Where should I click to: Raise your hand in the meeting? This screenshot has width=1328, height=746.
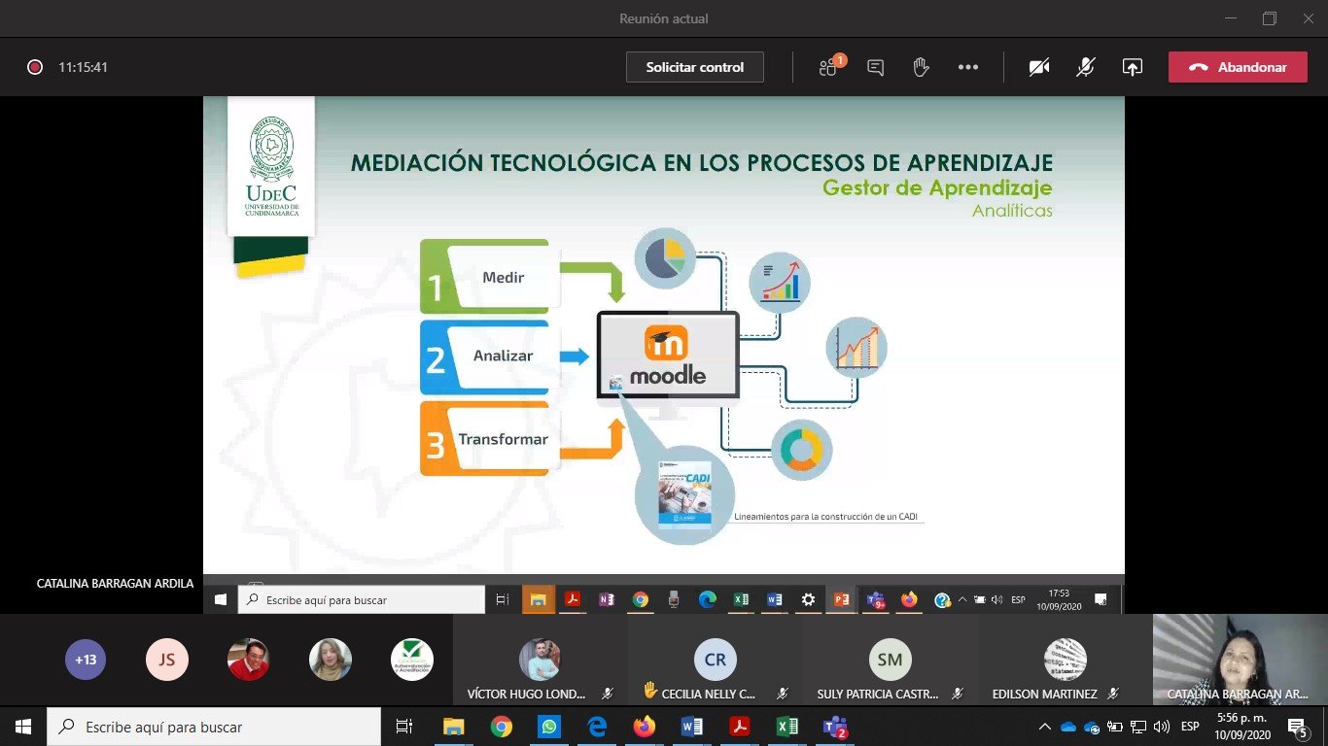click(921, 67)
